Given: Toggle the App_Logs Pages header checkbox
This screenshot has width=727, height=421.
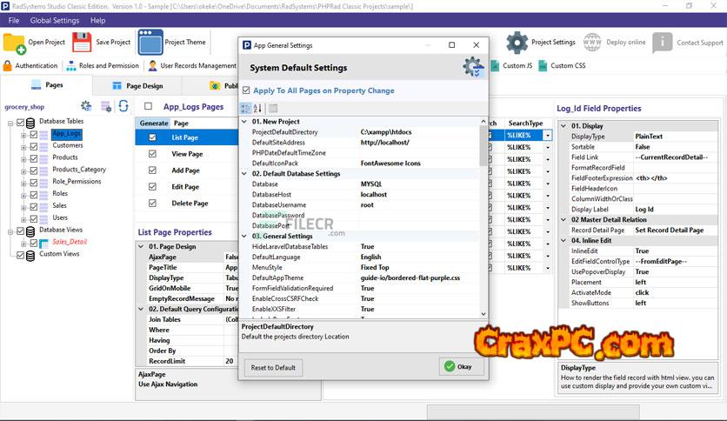Looking at the screenshot, I should (148, 106).
